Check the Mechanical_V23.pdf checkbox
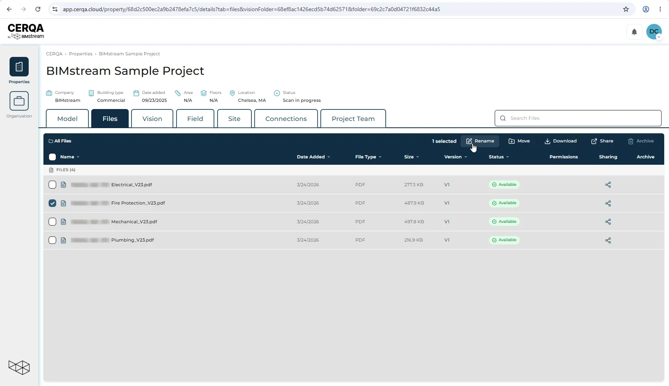Image resolution: width=669 pixels, height=386 pixels. [52, 222]
